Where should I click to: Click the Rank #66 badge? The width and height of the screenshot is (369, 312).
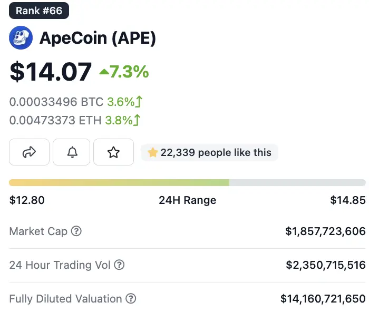[x=39, y=11]
